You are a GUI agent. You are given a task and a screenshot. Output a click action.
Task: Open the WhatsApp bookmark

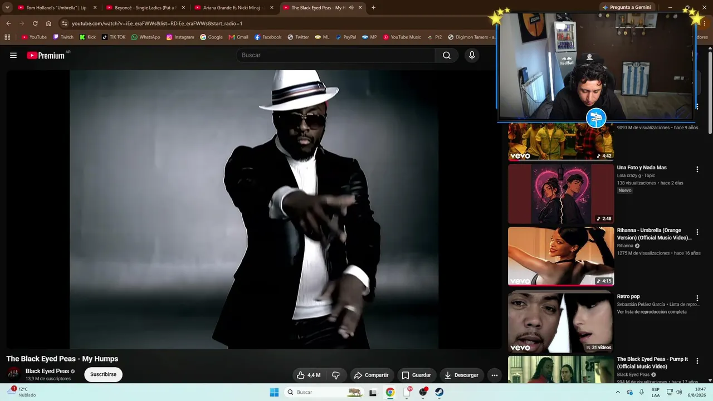coord(146,37)
